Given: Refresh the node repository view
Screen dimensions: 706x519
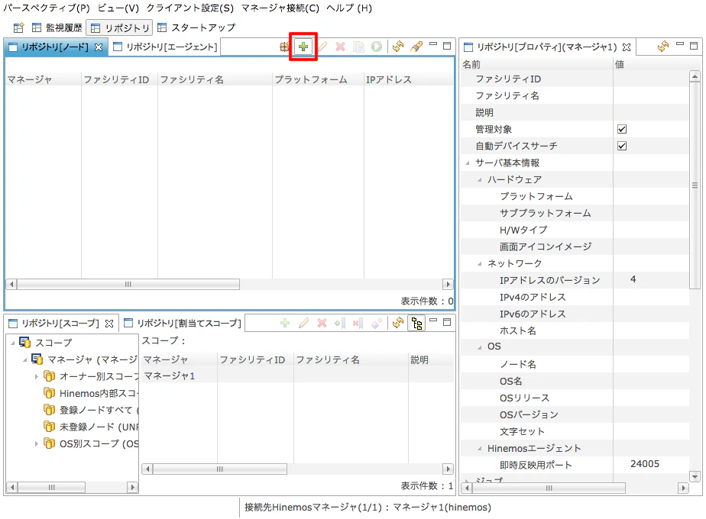Looking at the screenshot, I should pyautogui.click(x=398, y=47).
